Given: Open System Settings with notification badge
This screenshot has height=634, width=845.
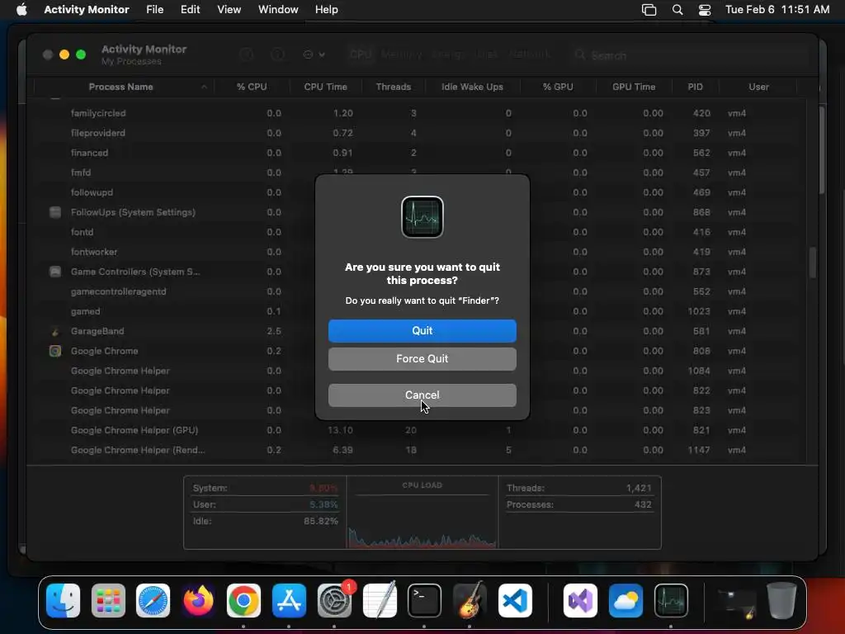Looking at the screenshot, I should [334, 600].
